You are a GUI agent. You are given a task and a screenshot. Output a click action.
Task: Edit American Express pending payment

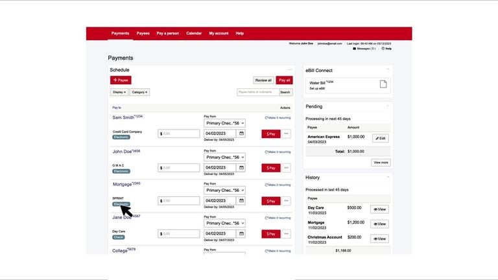(381, 138)
